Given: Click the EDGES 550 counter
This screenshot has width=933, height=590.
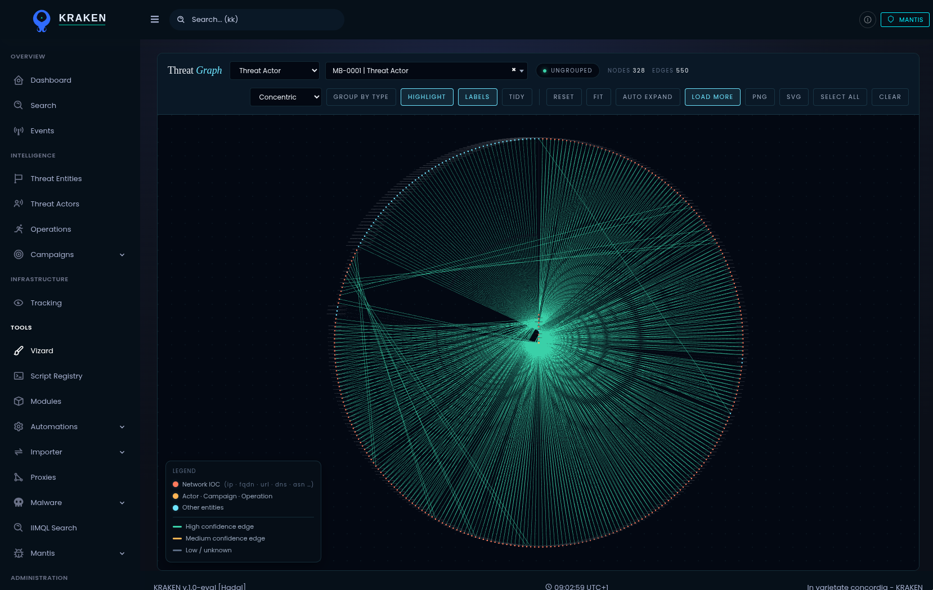Looking at the screenshot, I should click(x=670, y=71).
